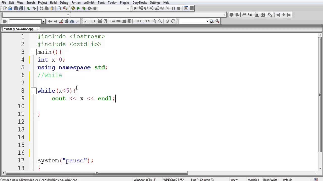This screenshot has height=181, width=323.
Task: Open the build target dropdown
Action: click(x=128, y=8)
